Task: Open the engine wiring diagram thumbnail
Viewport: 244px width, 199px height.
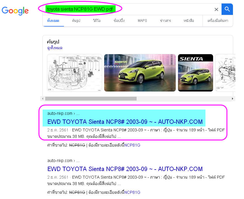Action: coord(74,73)
